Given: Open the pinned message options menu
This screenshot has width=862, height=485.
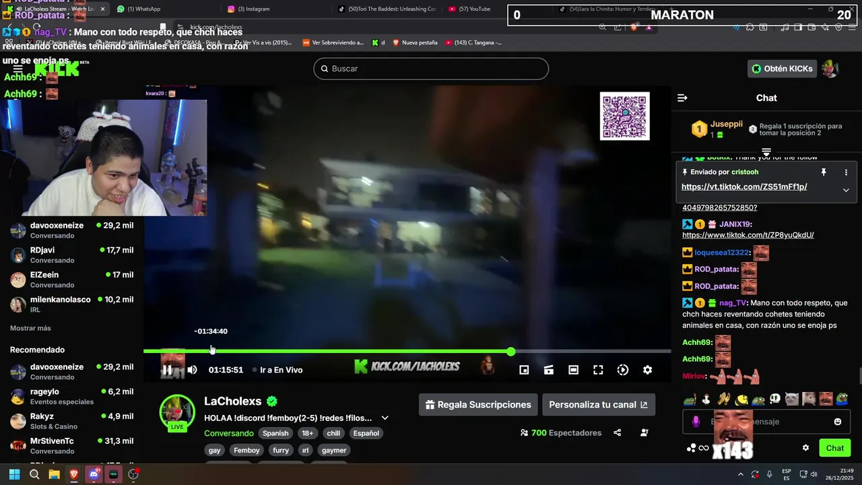Looking at the screenshot, I should [x=846, y=172].
